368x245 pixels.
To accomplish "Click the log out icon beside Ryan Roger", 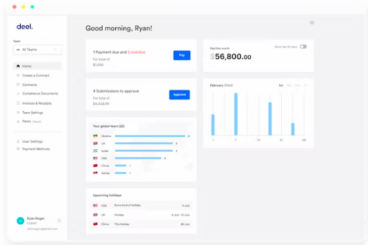I will coord(59,220).
